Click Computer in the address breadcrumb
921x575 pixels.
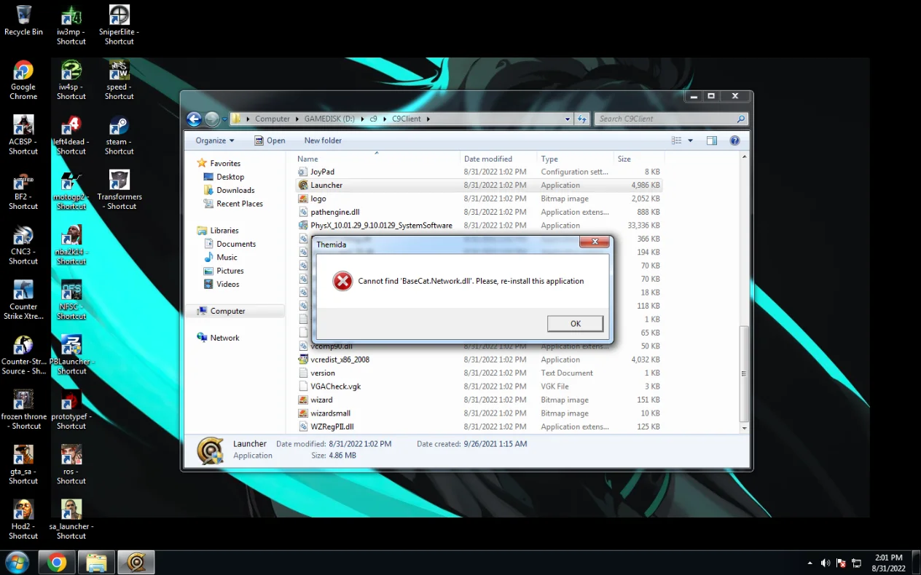(273, 119)
